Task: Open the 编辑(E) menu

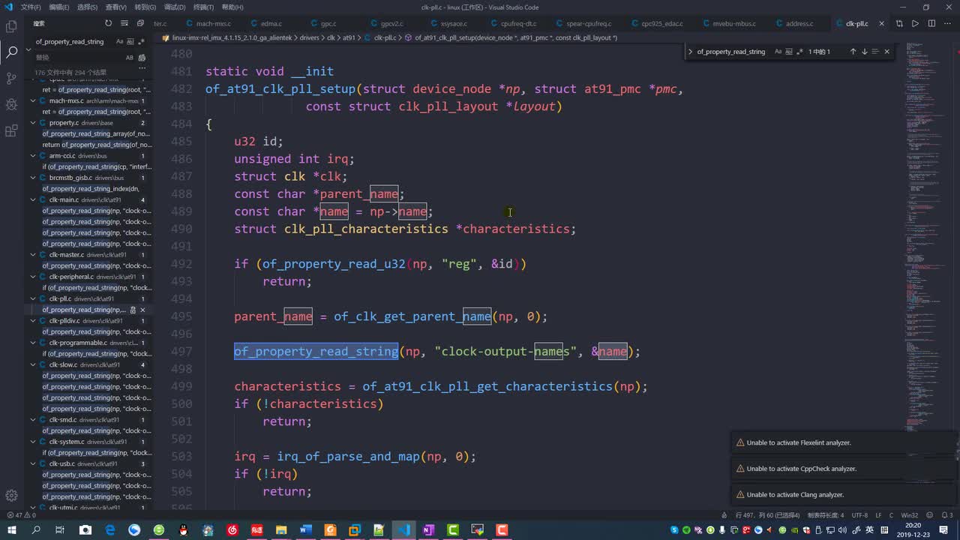Action: [x=59, y=7]
